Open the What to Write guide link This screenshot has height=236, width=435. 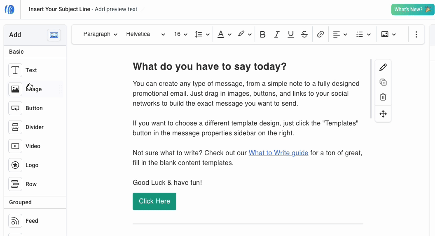pyautogui.click(x=278, y=153)
